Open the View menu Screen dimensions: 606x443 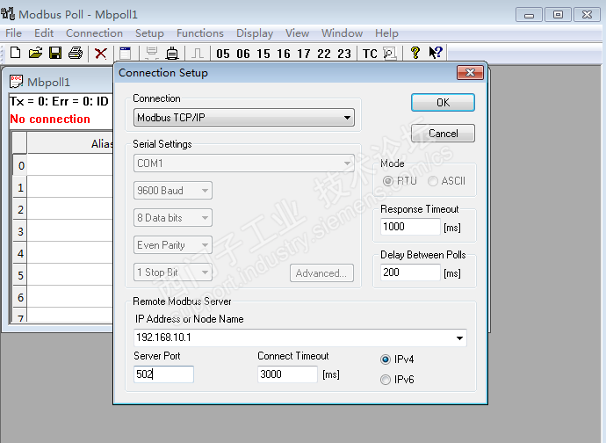pos(297,33)
